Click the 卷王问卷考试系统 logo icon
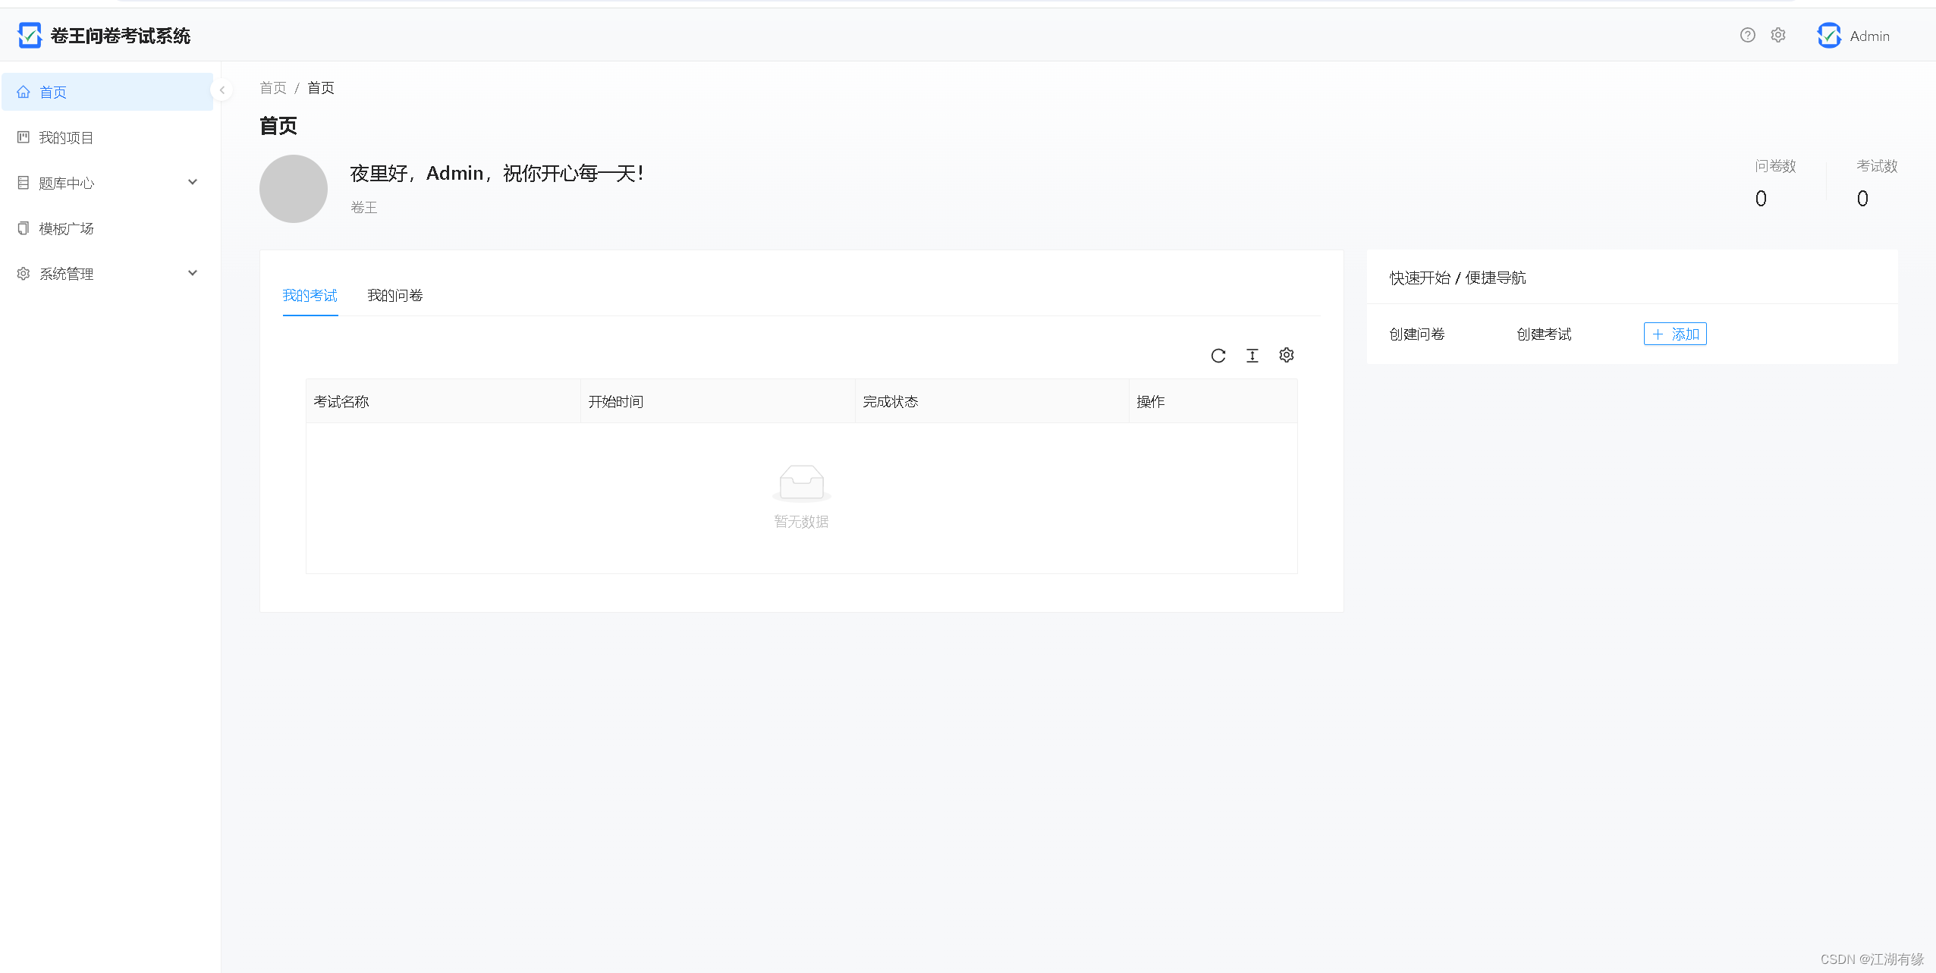1936x973 pixels. coord(29,35)
